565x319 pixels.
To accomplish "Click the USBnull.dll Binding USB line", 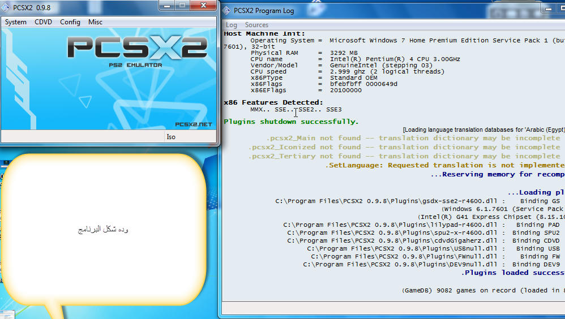I will pyautogui.click(x=434, y=249).
